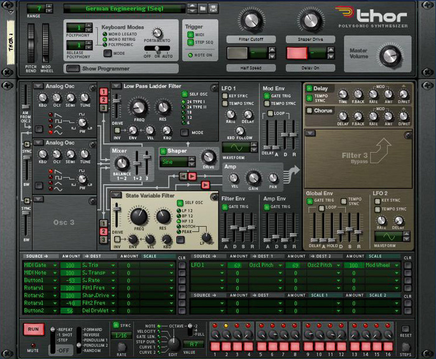Select the MONO LEGATO keyboard mode
The height and width of the screenshot is (359, 436).
click(105, 34)
